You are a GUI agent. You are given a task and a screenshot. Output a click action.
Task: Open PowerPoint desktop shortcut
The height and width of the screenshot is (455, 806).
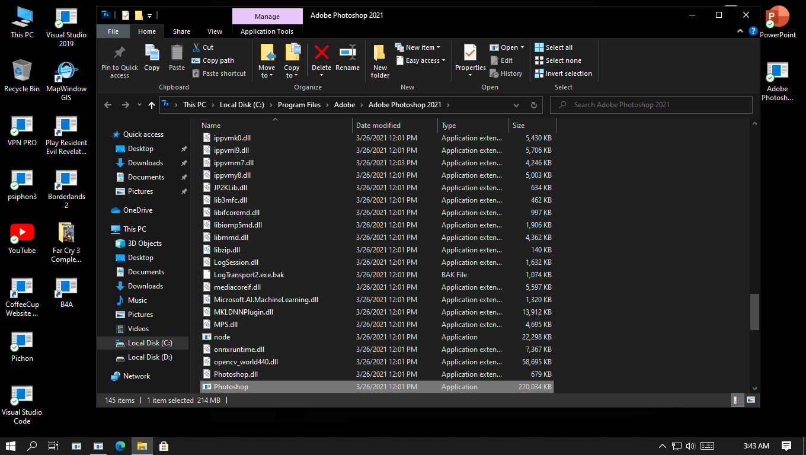778,22
